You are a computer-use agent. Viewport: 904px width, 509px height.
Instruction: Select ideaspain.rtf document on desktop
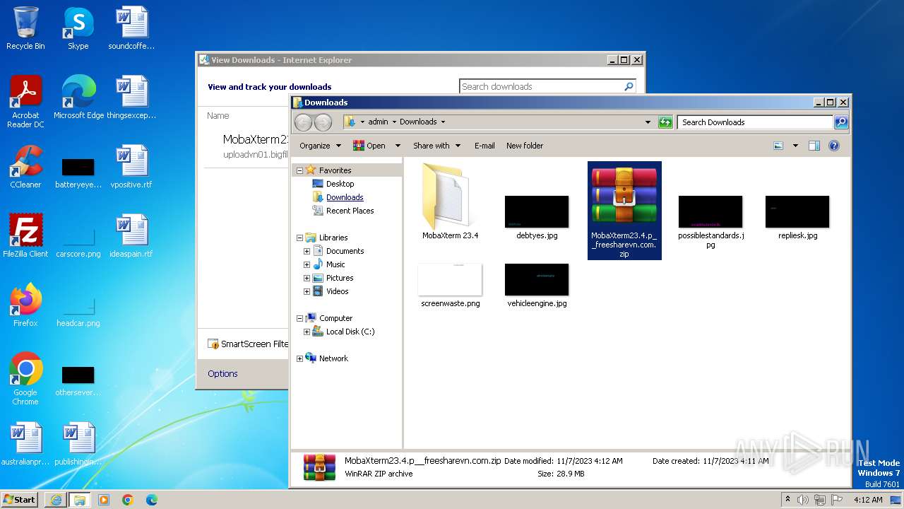pyautogui.click(x=131, y=236)
